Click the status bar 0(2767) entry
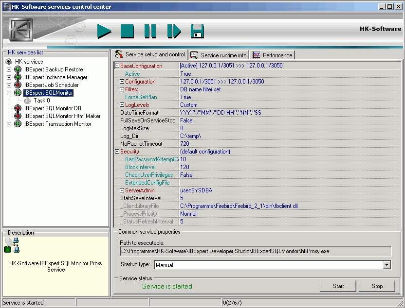This screenshot has width=405, height=308. [232, 303]
